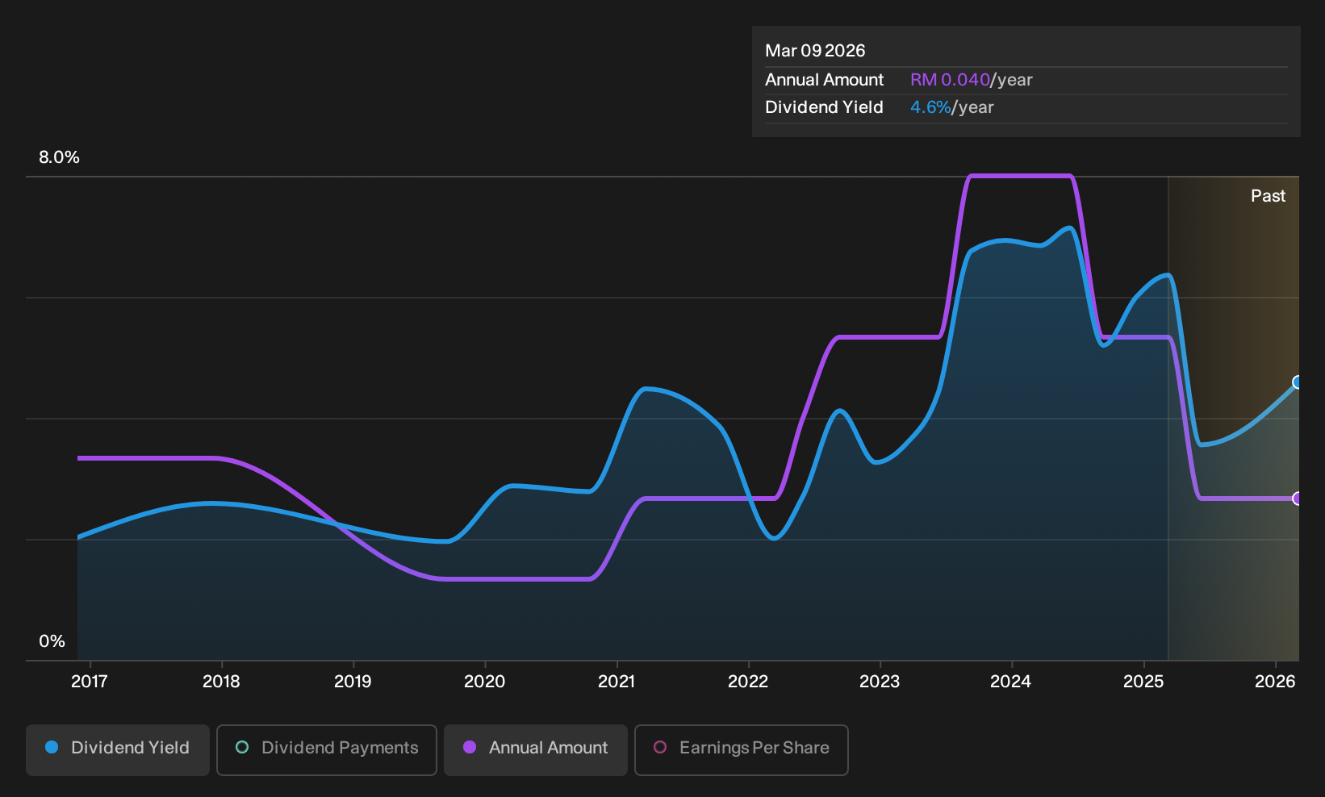Click the 2023 x-axis label
Image resolution: width=1325 pixels, height=797 pixels.
point(880,682)
